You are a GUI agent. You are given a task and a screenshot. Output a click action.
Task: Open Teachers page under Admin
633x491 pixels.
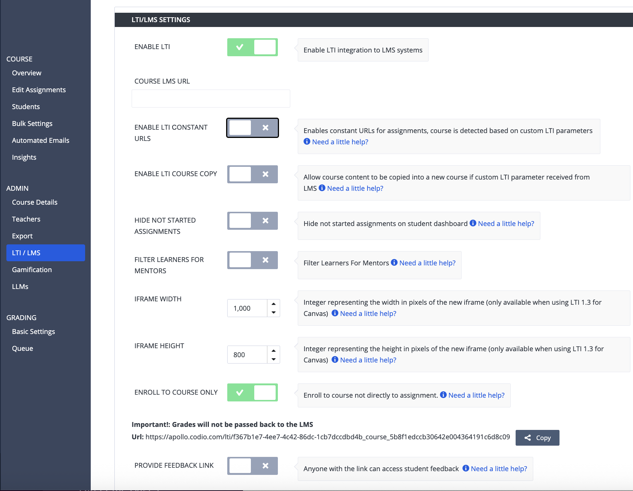[26, 219]
